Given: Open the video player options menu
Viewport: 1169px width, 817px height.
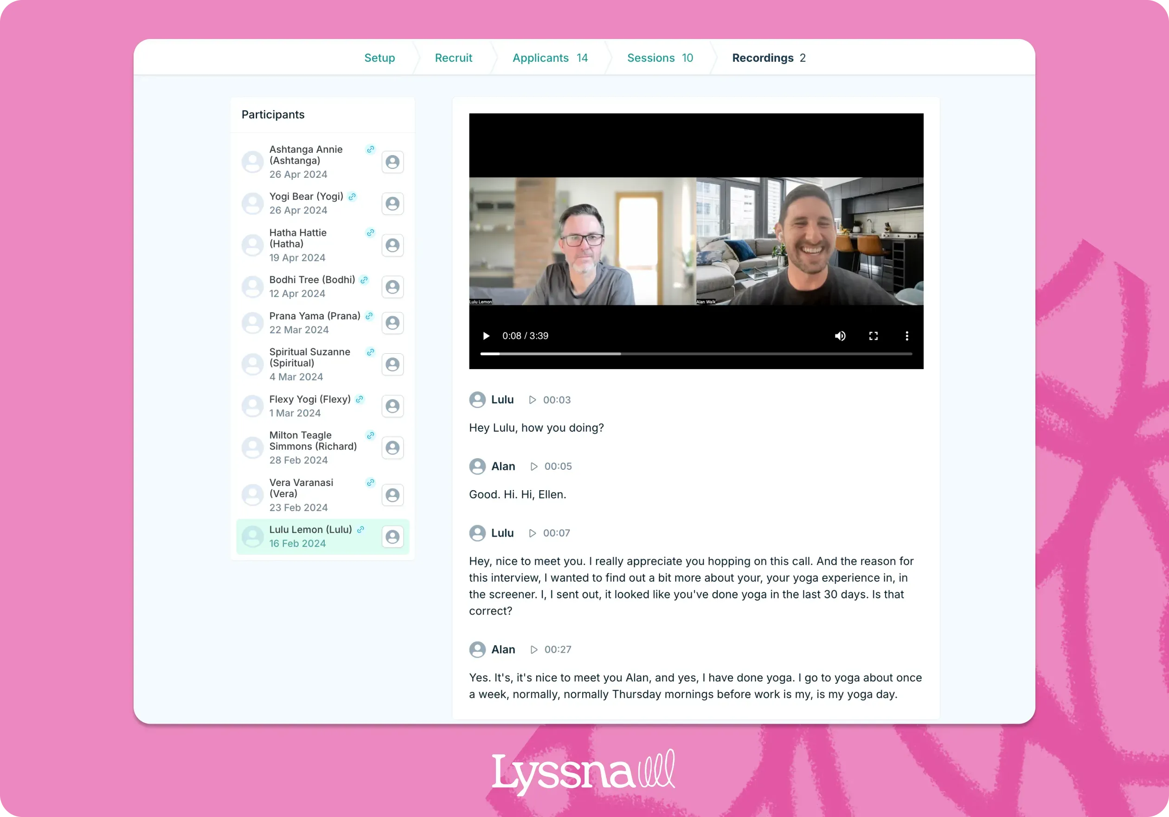Looking at the screenshot, I should coord(907,336).
